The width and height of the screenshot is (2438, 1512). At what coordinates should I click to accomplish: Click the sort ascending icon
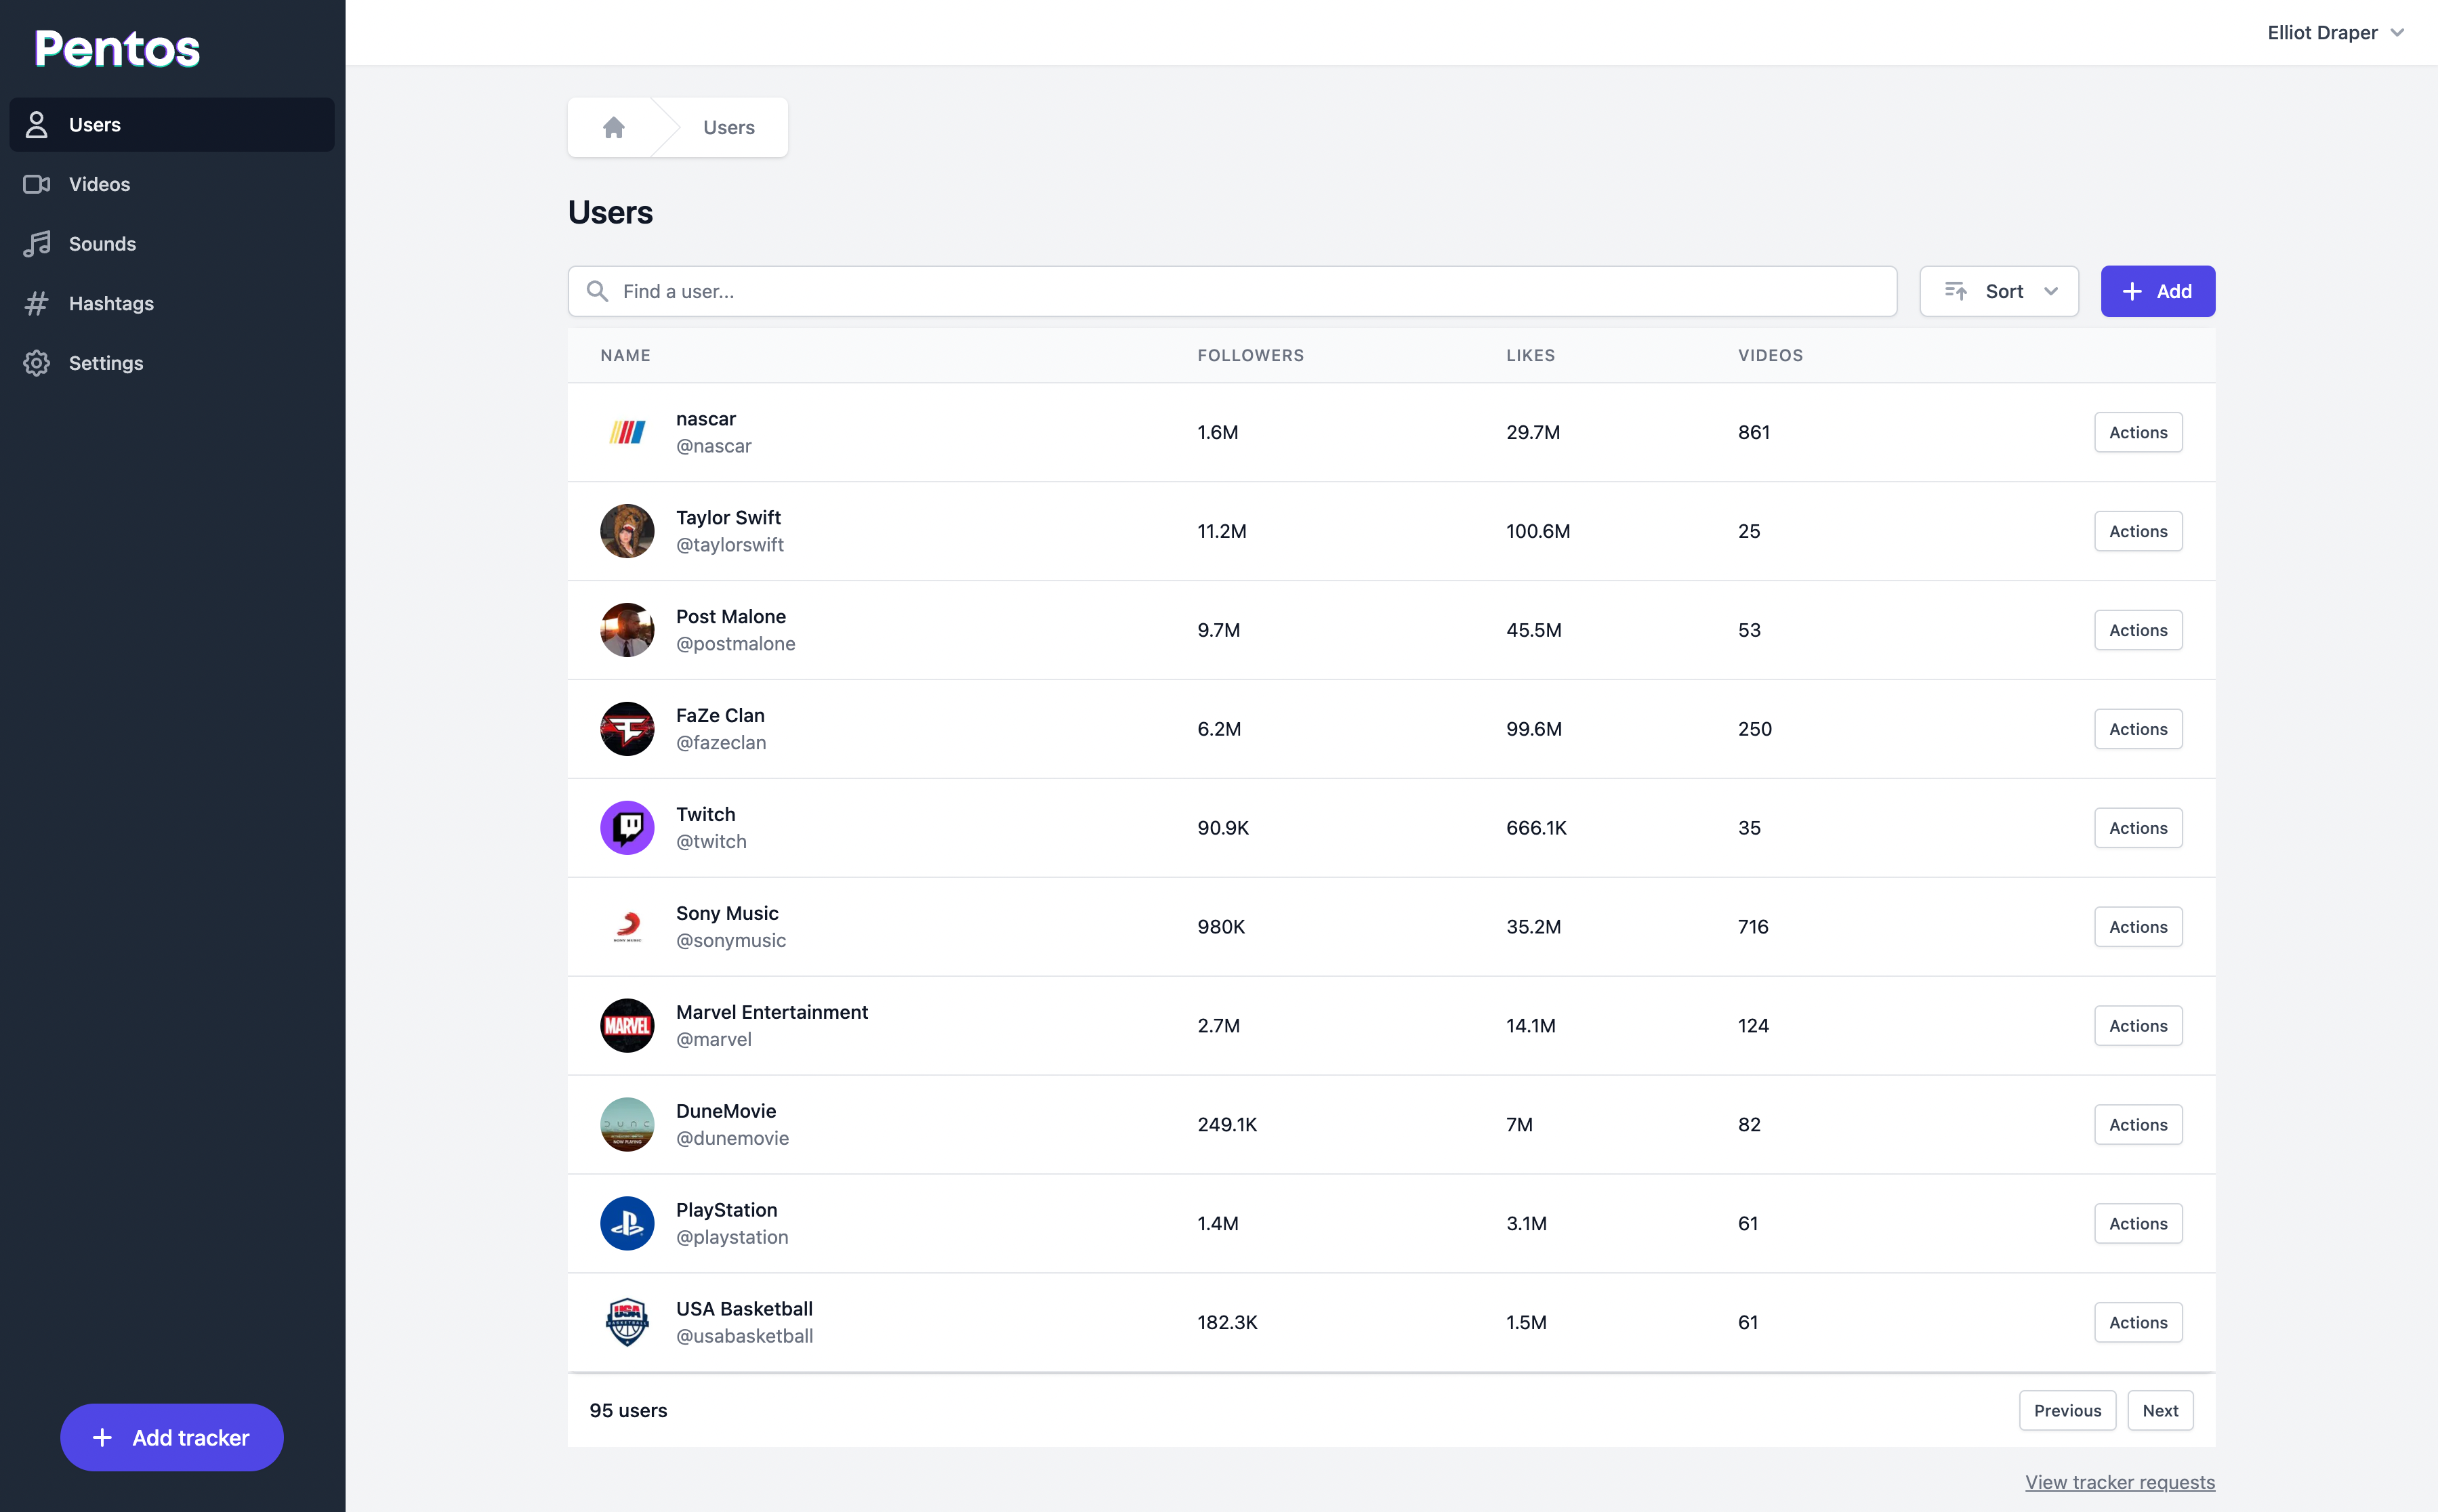(1956, 291)
